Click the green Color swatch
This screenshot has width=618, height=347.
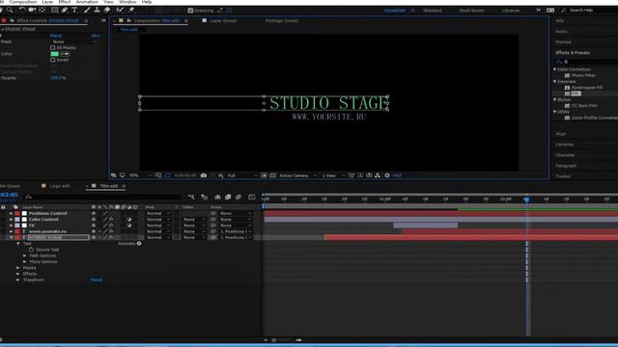55,54
